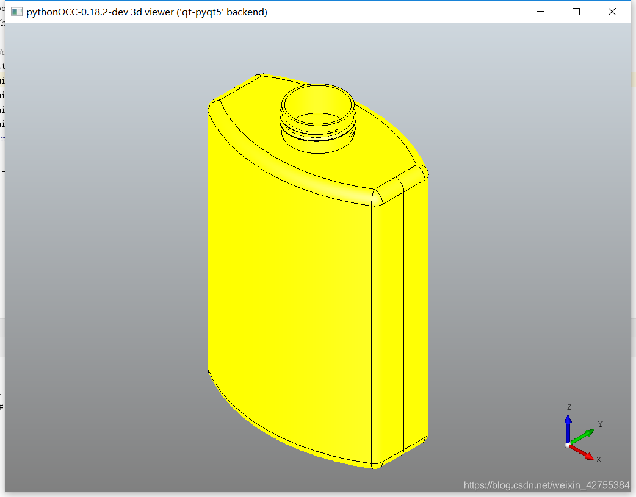Click the pythonOCC-0.18.2-dev window title text
636x497 pixels.
point(146,12)
